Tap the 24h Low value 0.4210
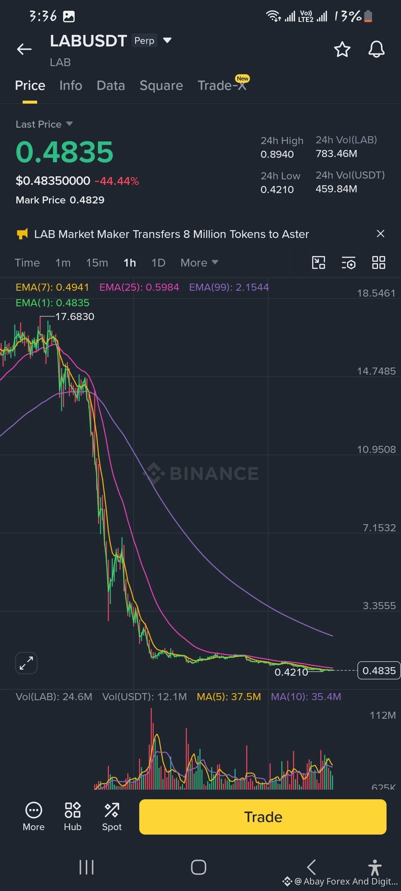This screenshot has width=401, height=891. click(277, 189)
